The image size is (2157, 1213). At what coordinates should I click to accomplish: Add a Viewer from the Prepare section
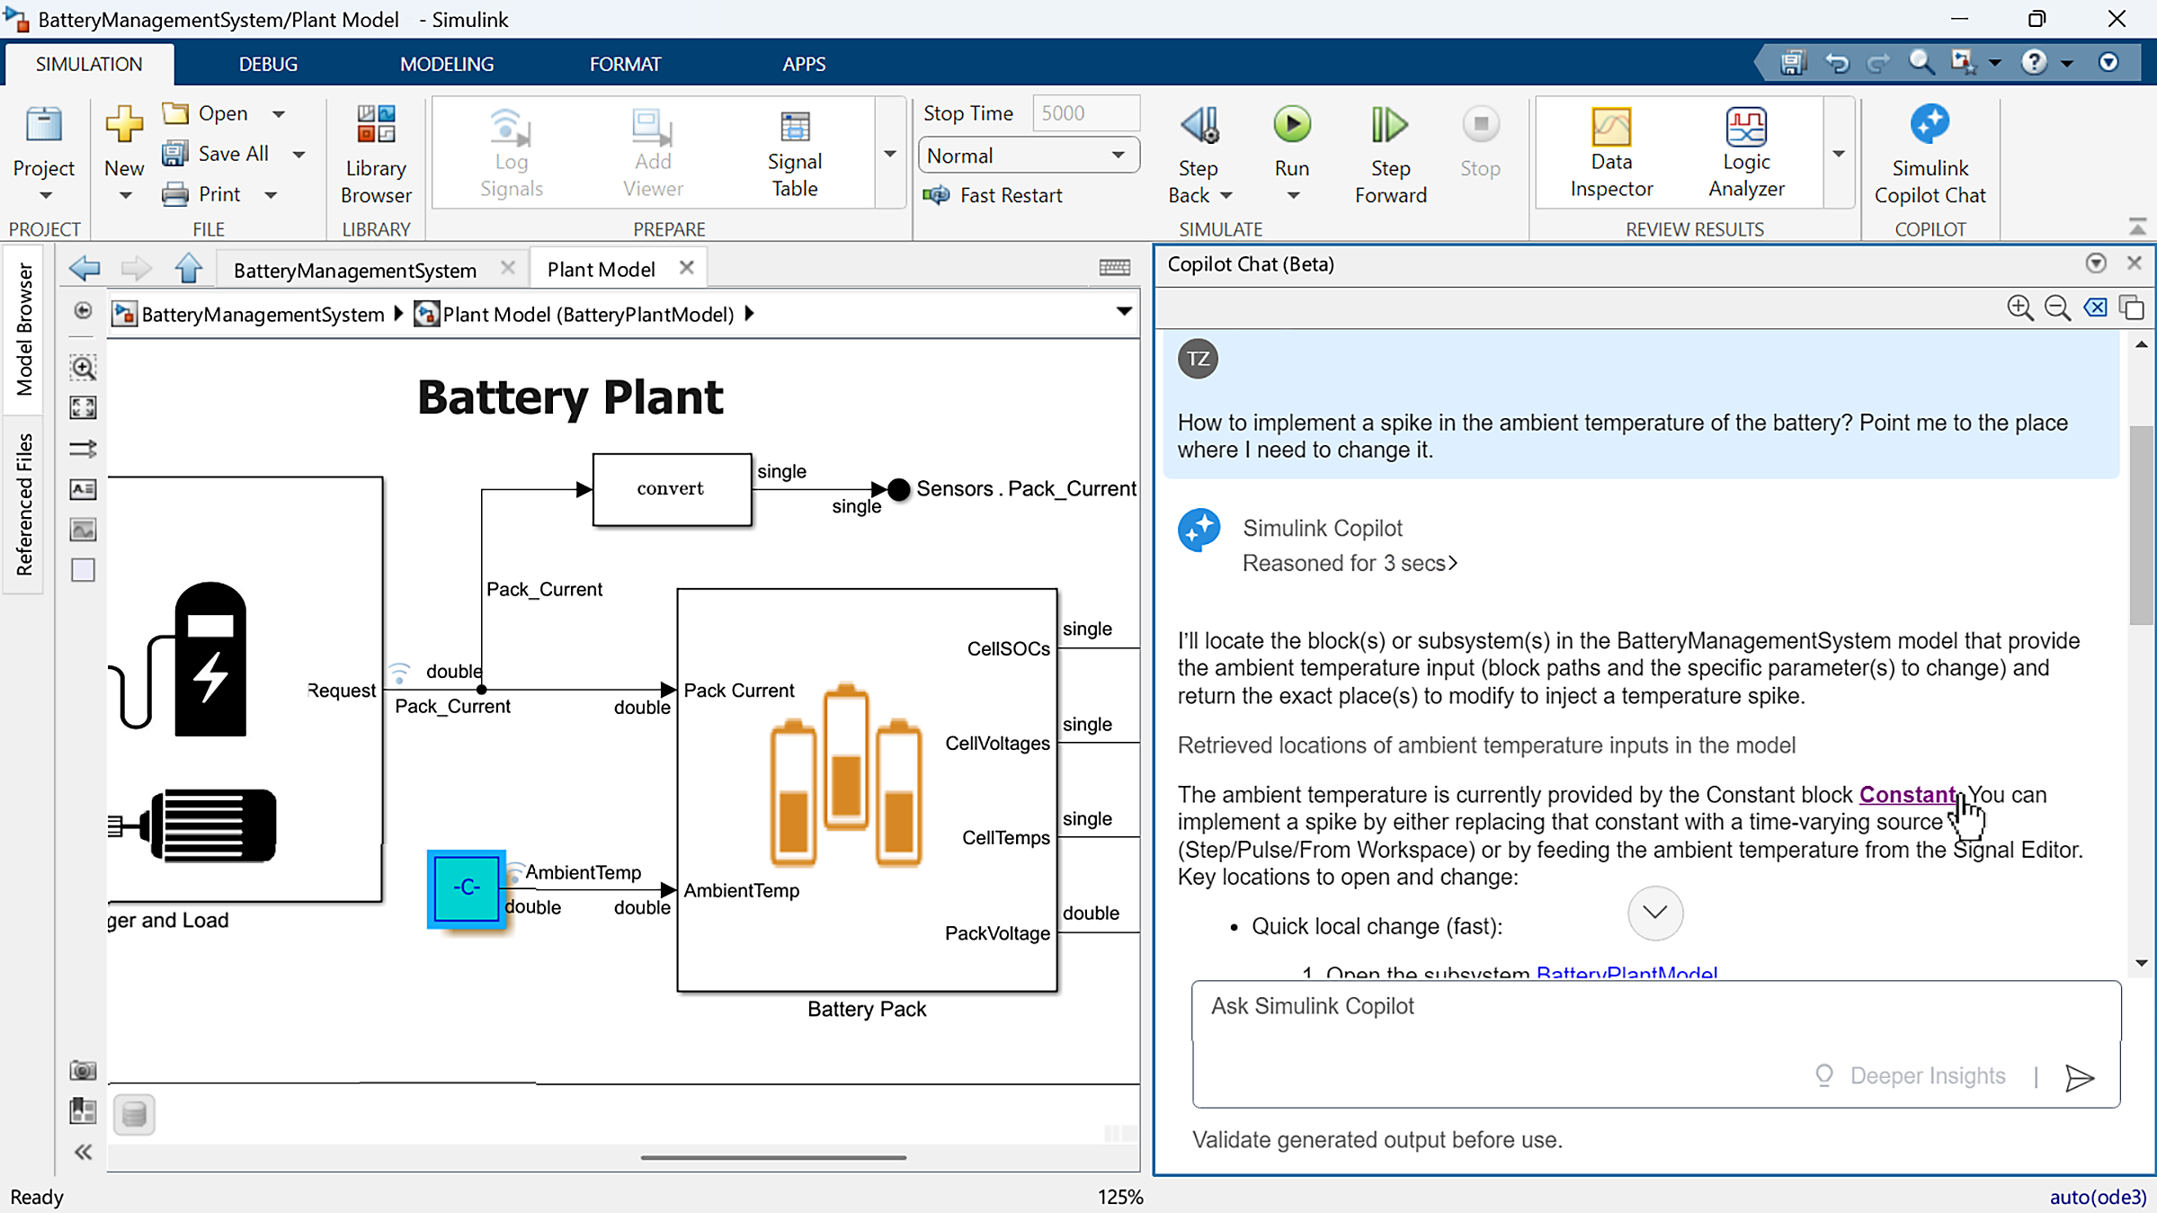click(652, 151)
